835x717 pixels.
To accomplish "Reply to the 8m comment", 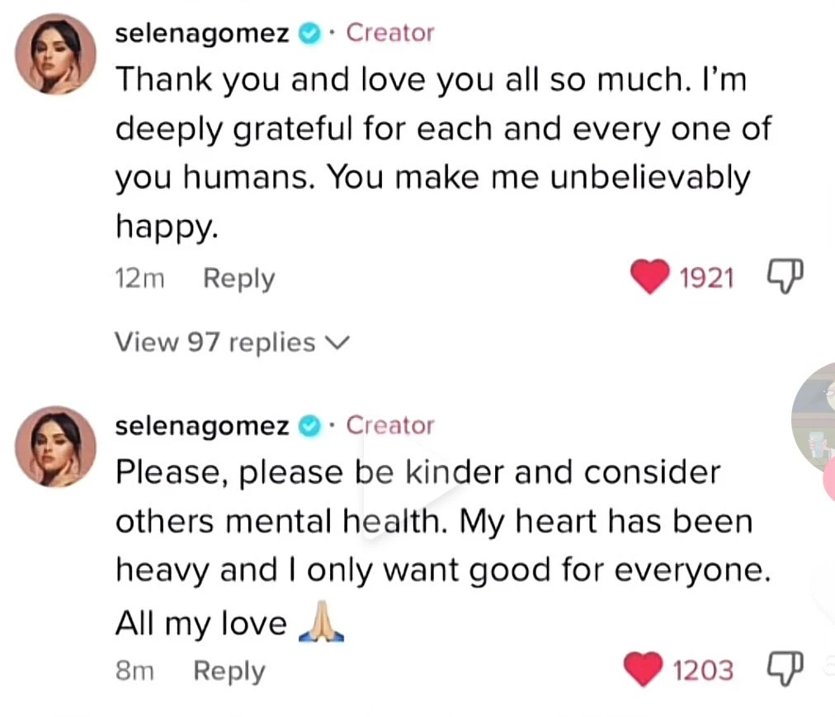I will [229, 671].
